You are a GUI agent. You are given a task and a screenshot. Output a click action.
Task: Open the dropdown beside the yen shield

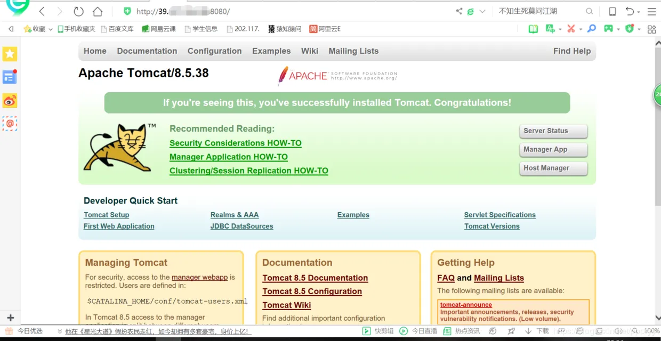(639, 29)
